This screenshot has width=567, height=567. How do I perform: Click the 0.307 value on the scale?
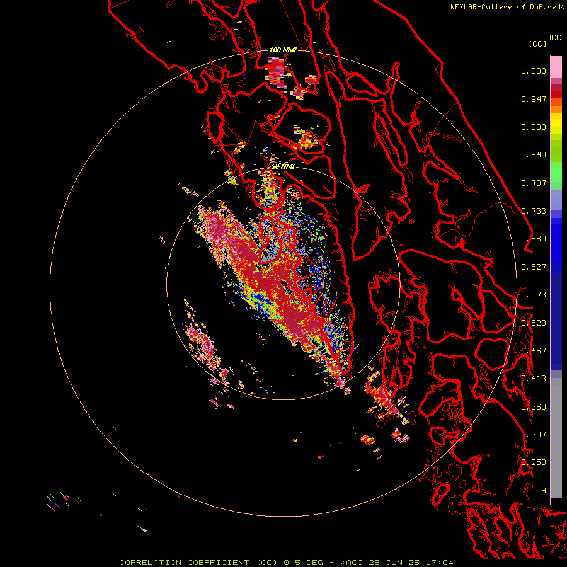pyautogui.click(x=534, y=435)
